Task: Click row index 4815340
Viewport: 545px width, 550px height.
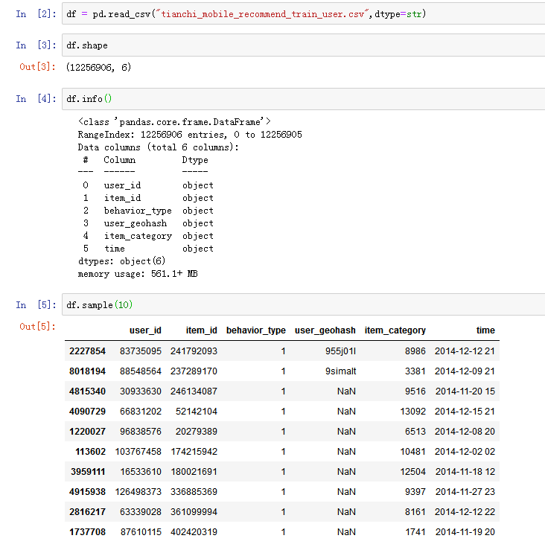Action: click(87, 391)
